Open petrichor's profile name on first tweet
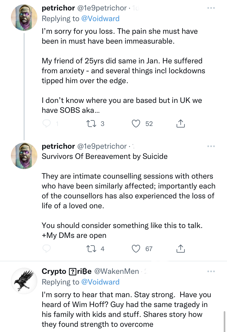 point(58,8)
